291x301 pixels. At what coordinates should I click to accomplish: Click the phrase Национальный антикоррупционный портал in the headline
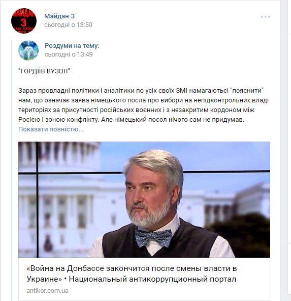coord(152,279)
